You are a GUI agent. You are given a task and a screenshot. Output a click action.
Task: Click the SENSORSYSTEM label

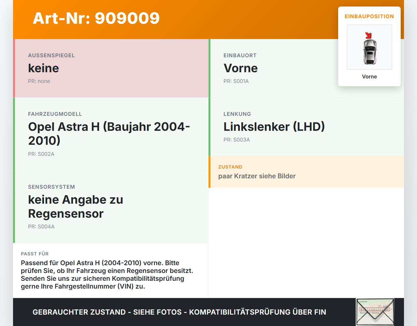(x=51, y=187)
